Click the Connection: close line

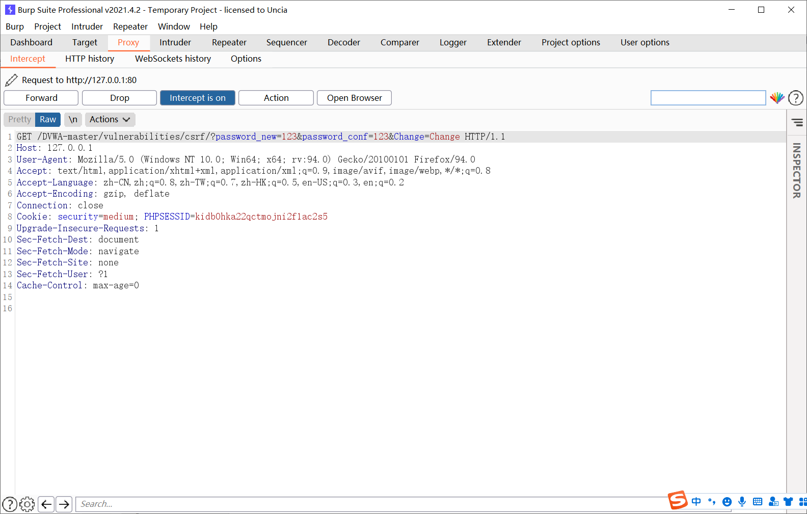pos(60,205)
